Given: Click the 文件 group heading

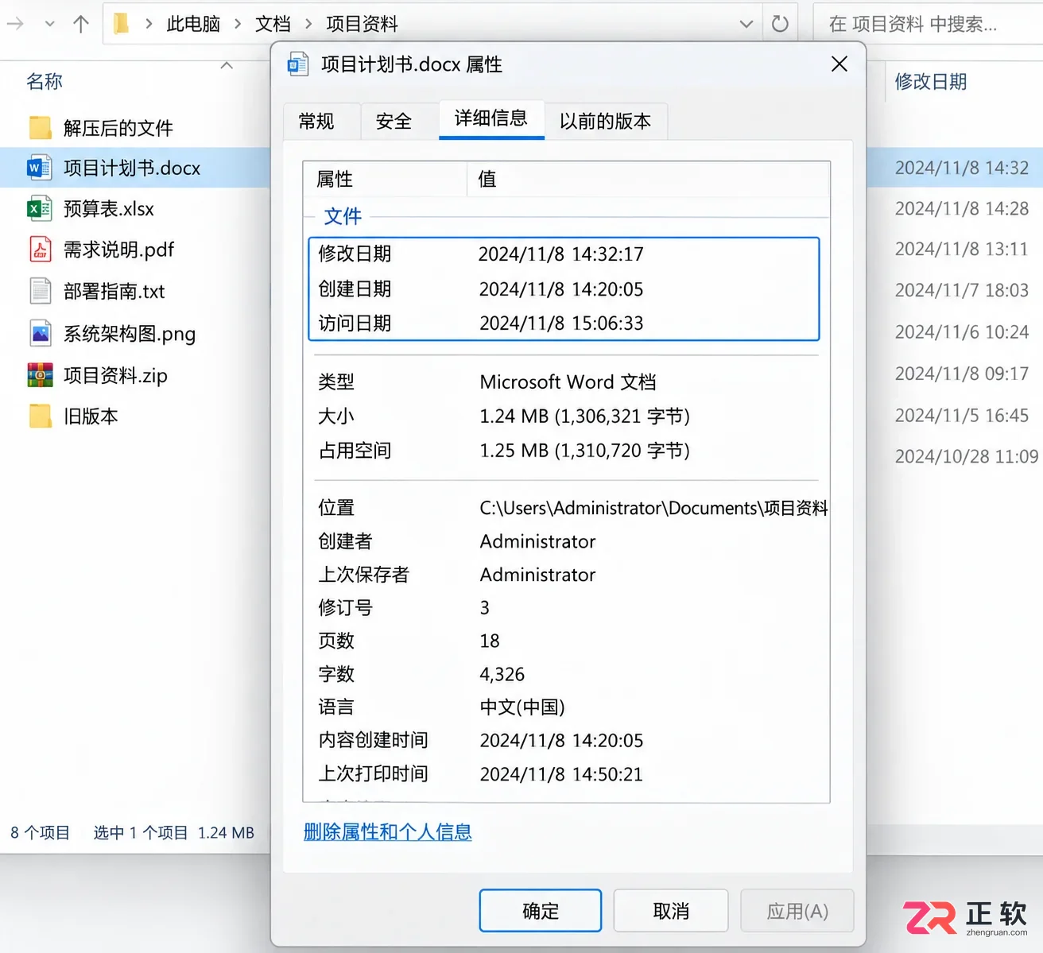Looking at the screenshot, I should tap(343, 215).
